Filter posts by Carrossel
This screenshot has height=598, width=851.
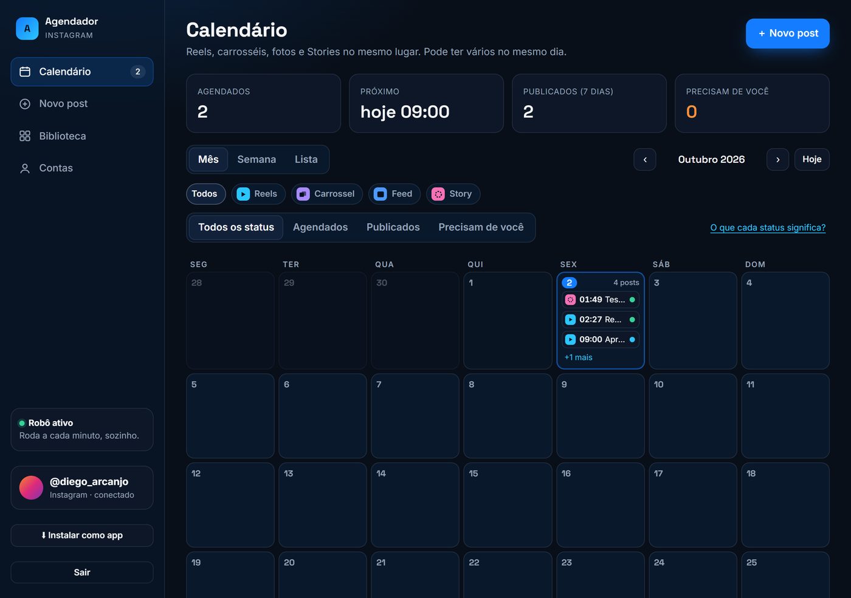click(327, 194)
